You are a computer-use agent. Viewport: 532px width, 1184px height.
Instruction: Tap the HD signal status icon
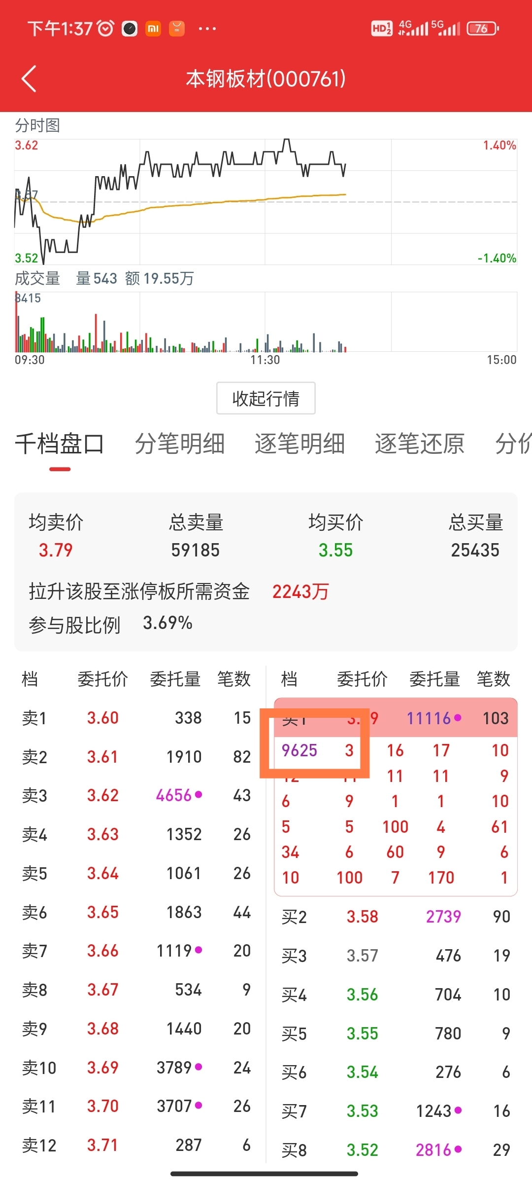(382, 29)
